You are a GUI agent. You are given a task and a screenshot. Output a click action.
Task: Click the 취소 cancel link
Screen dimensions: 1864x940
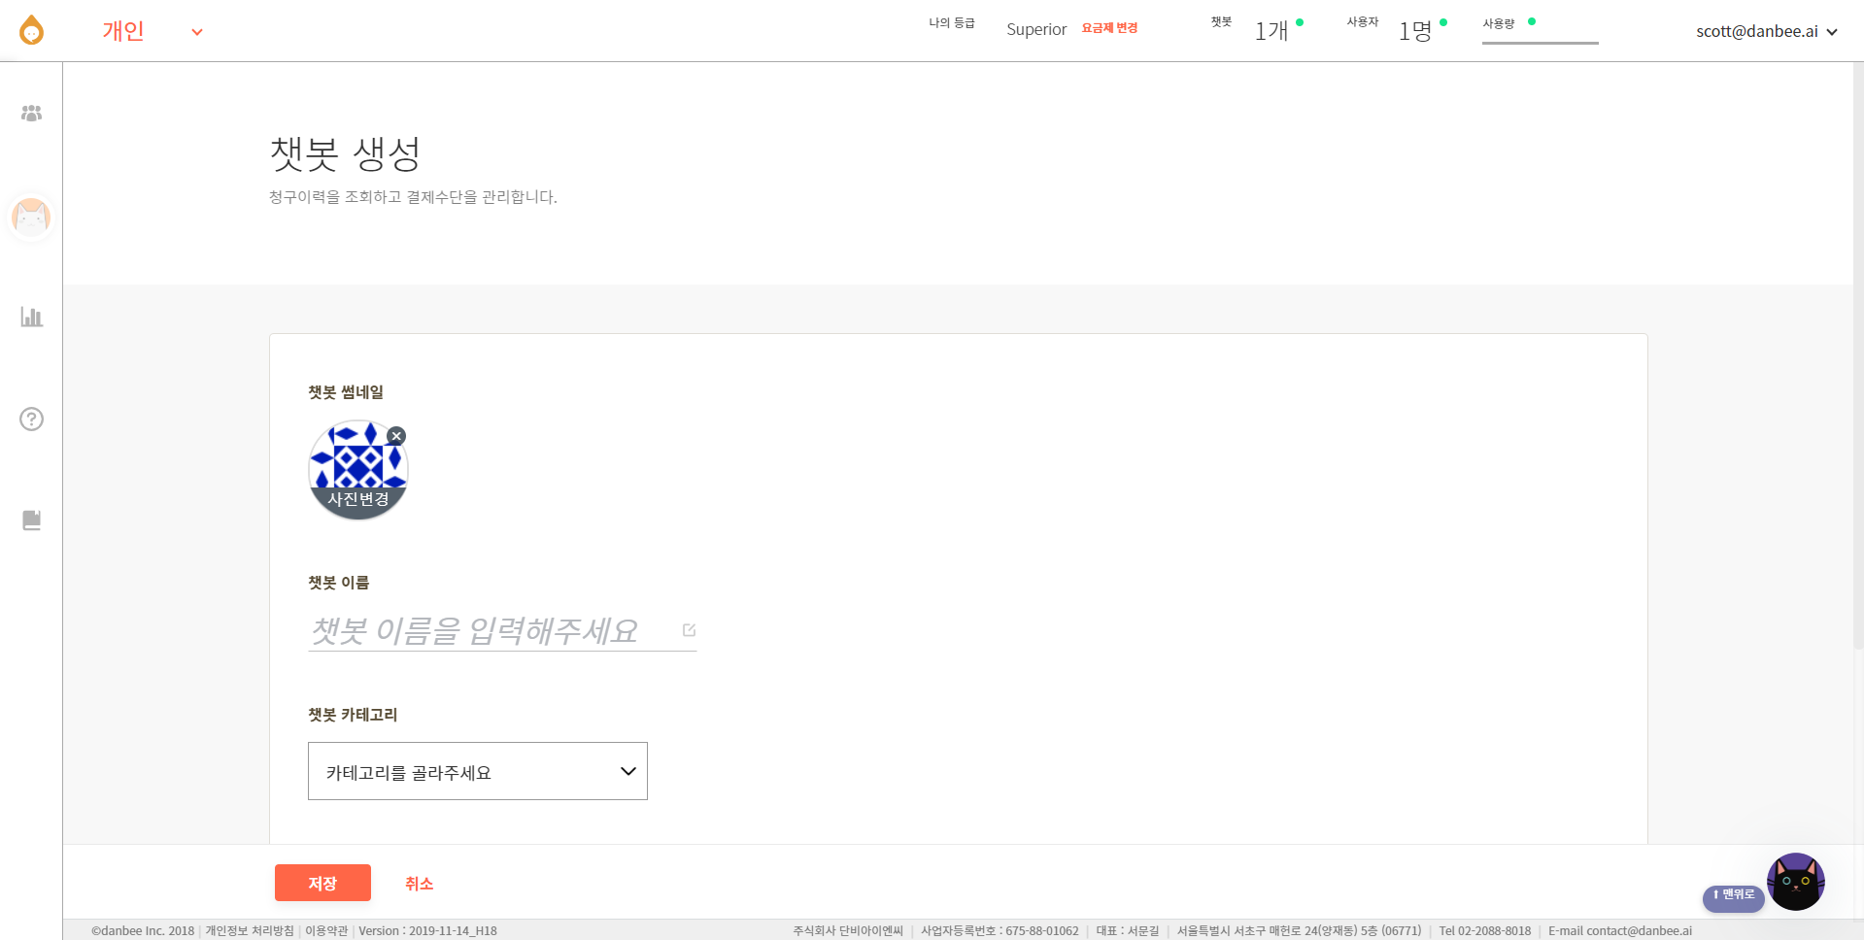[x=420, y=884]
